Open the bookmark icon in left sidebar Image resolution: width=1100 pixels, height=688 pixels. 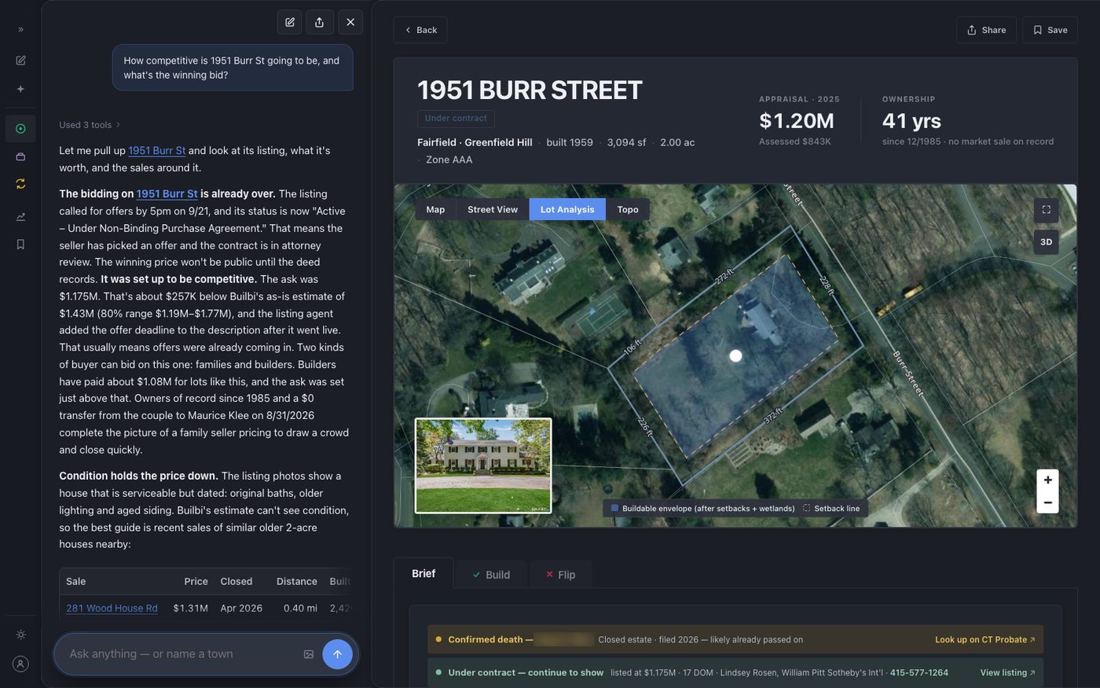tap(20, 245)
